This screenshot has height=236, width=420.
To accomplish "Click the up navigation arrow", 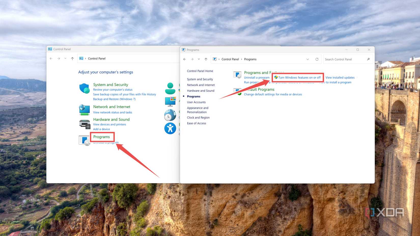I will 206,59.
